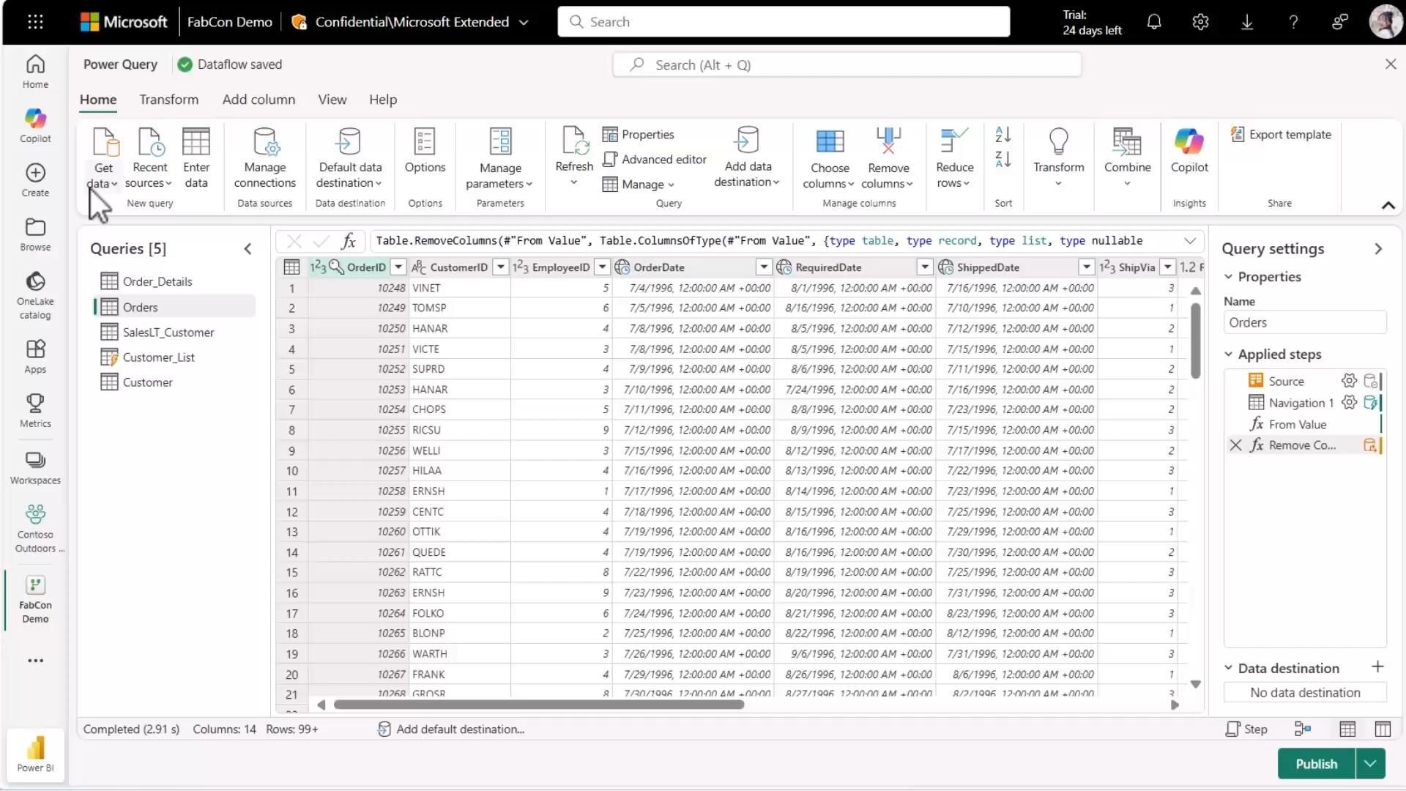
Task: Select the Customer_List query
Action: (158, 357)
